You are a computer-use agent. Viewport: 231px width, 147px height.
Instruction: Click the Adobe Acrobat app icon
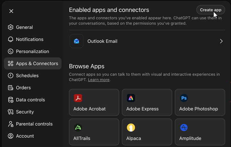(78, 98)
